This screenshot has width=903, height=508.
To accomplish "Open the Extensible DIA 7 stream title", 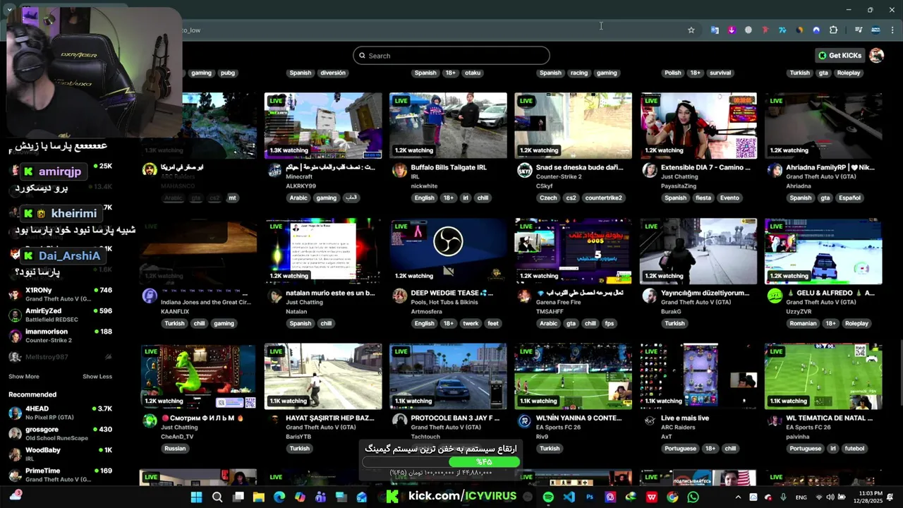I will click(705, 168).
